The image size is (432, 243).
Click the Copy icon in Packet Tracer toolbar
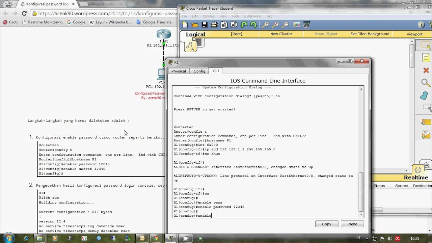click(x=224, y=25)
